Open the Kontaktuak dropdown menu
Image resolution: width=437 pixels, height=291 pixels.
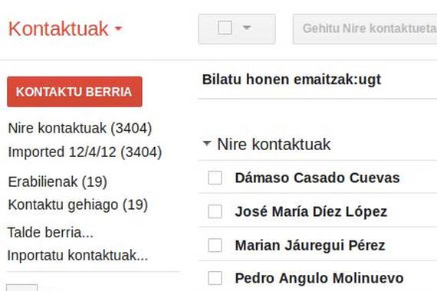[65, 28]
